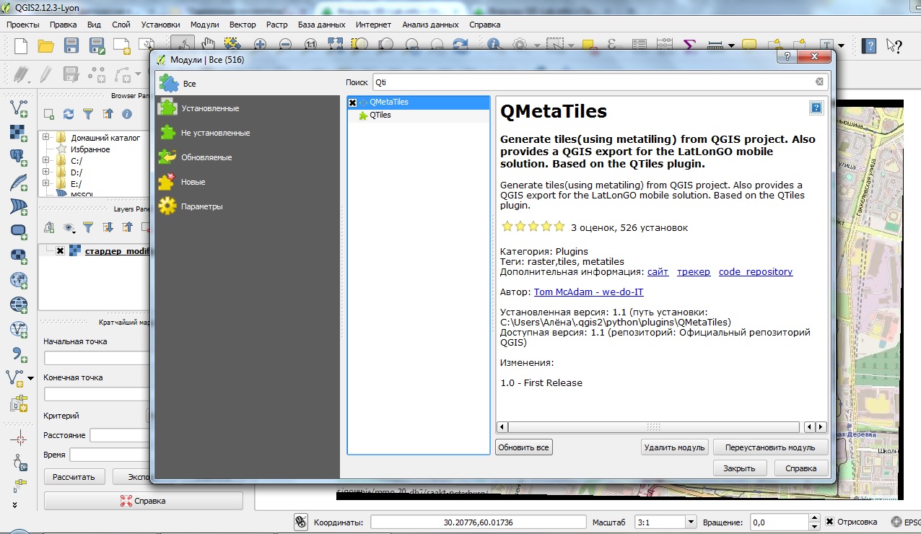Click the info icon in the Browser panel
Image resolution: width=921 pixels, height=534 pixels.
(x=127, y=114)
